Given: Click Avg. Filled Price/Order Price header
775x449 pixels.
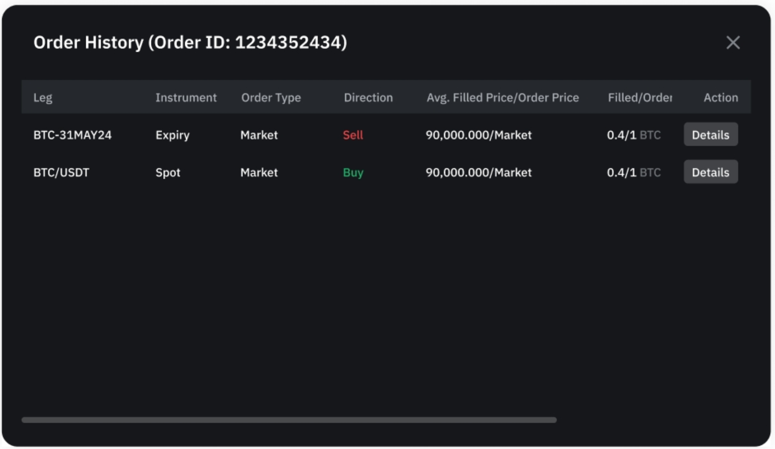Looking at the screenshot, I should pos(503,97).
